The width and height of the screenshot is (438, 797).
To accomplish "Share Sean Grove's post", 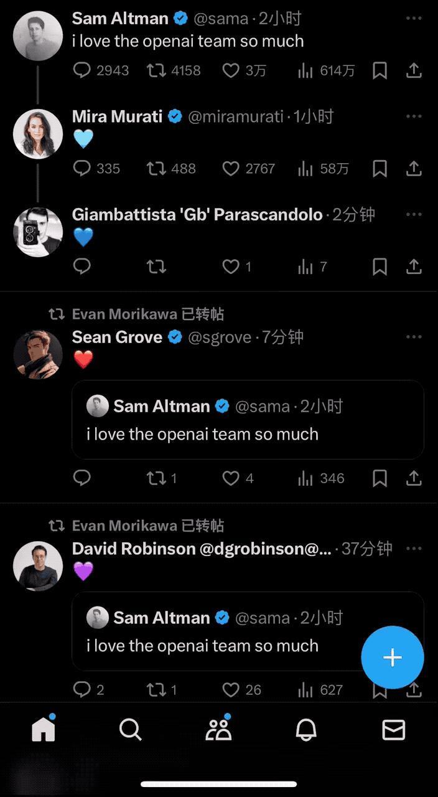I will click(x=414, y=478).
